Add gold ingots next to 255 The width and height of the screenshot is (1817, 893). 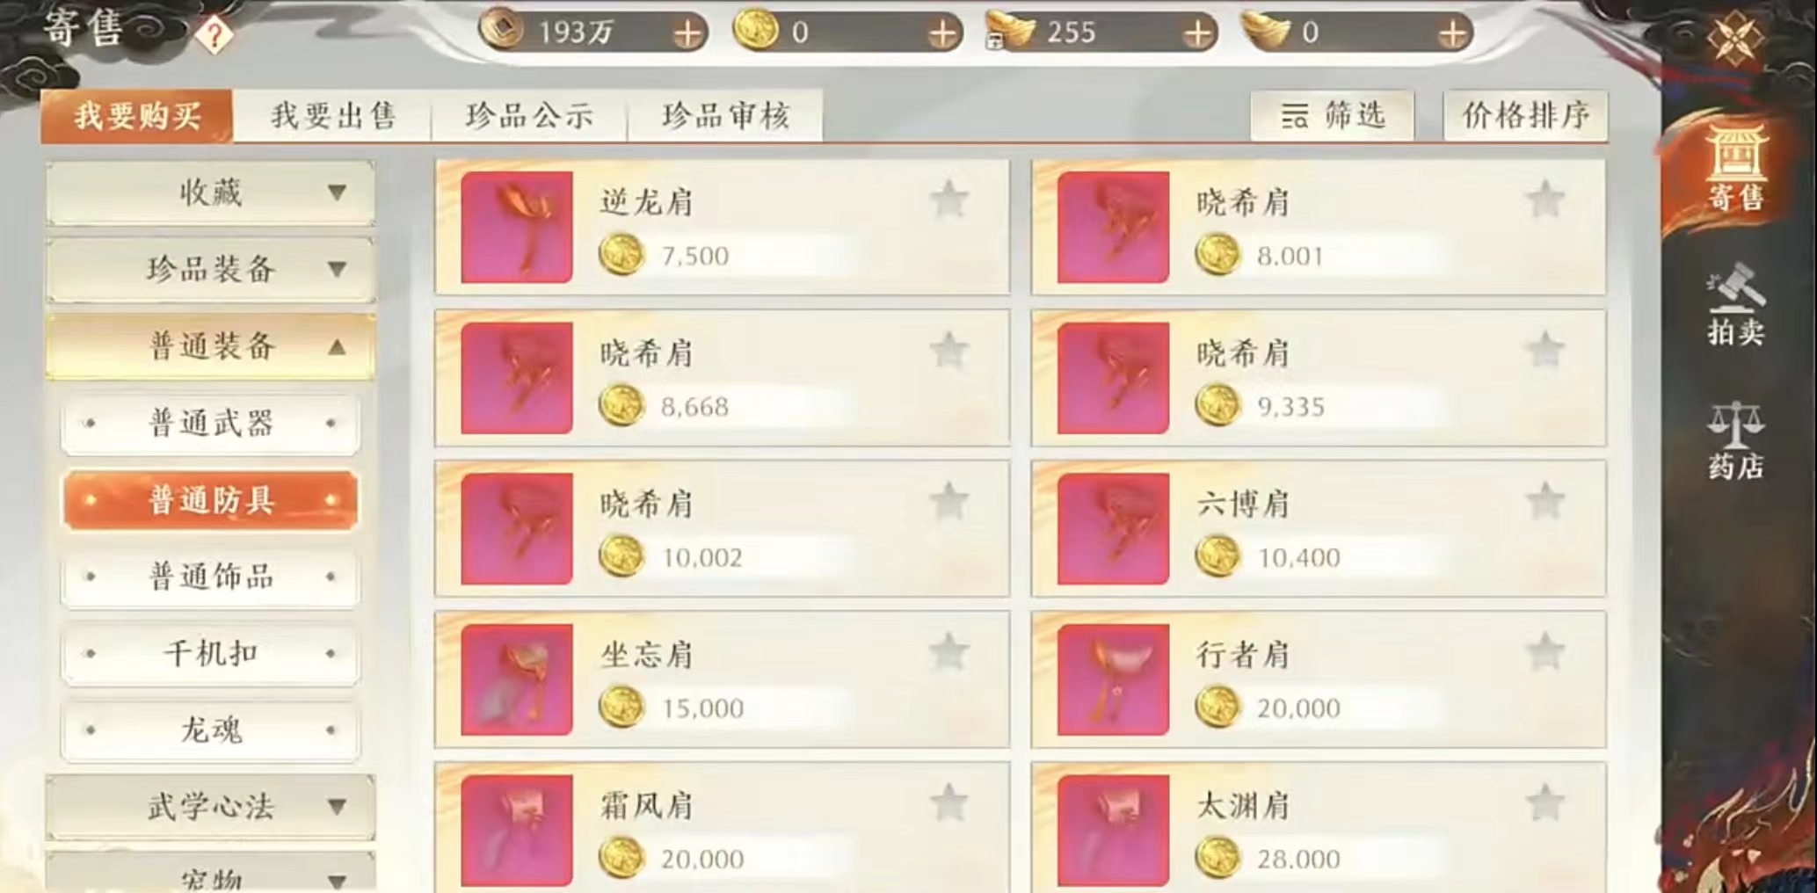[x=1196, y=33]
